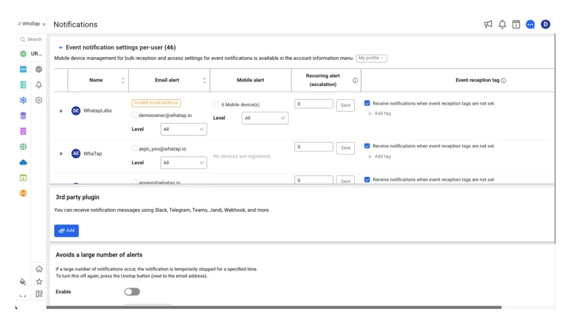Open the sidebar gear settings icon

point(39,100)
